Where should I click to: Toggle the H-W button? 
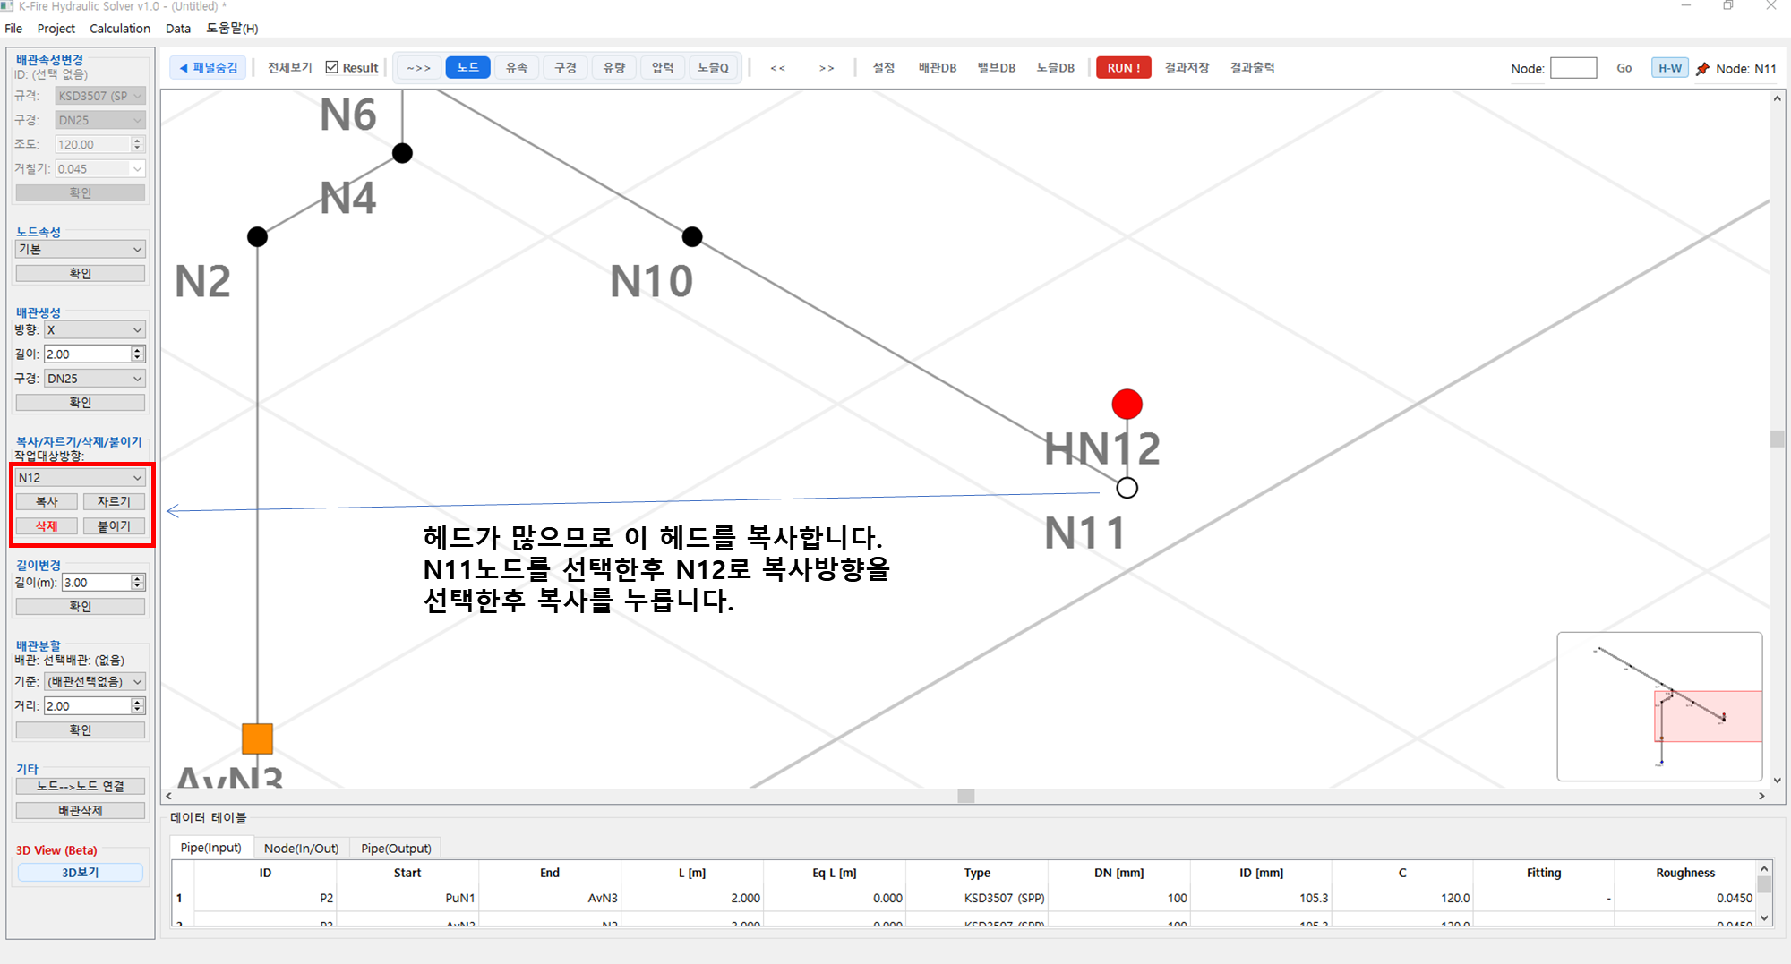(x=1669, y=68)
